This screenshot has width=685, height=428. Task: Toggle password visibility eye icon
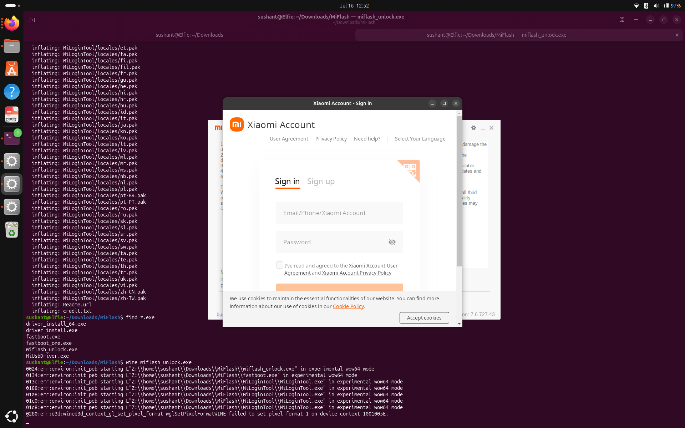point(392,242)
